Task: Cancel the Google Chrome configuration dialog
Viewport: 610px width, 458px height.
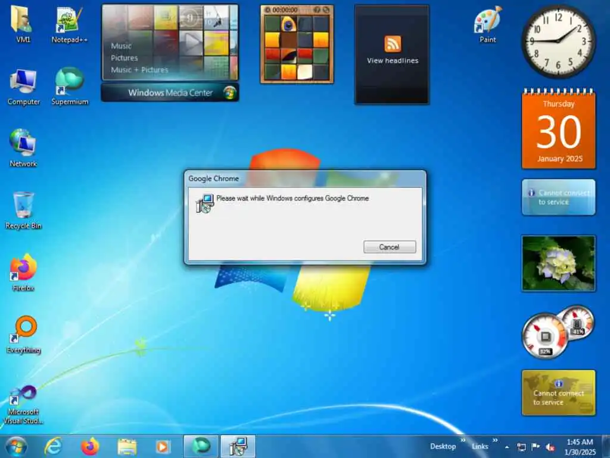Action: coord(390,247)
